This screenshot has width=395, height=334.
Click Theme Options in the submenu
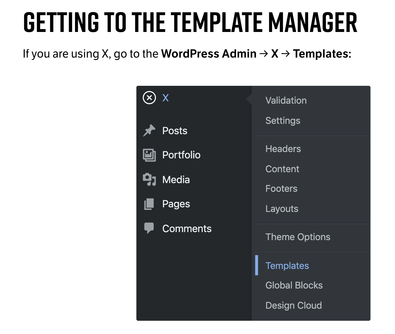[298, 237]
